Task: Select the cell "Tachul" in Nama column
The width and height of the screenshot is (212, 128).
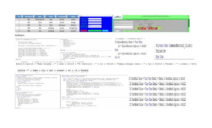Action: click(40, 23)
